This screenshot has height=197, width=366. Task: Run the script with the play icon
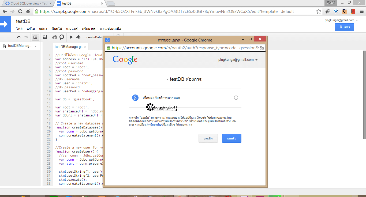71,37
